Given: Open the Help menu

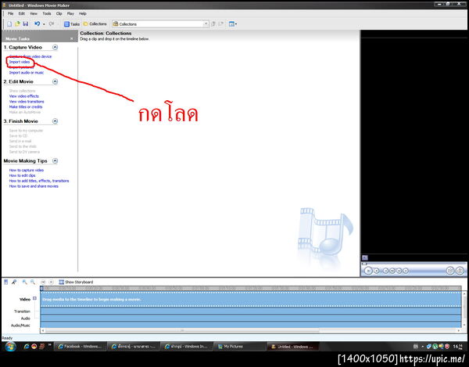Looking at the screenshot, I should [x=83, y=13].
